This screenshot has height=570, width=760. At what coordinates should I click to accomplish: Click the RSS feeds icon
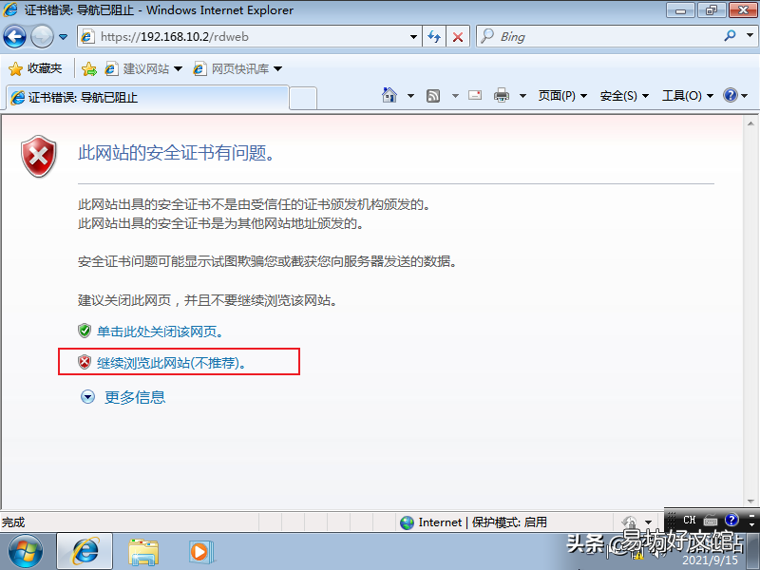pyautogui.click(x=433, y=96)
